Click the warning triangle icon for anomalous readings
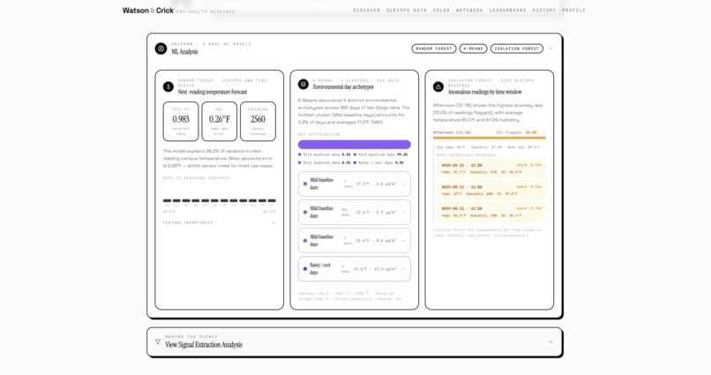The image size is (711, 375). (x=438, y=86)
